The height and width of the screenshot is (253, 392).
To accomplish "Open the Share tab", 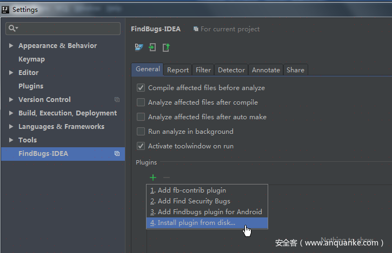I will point(295,70).
